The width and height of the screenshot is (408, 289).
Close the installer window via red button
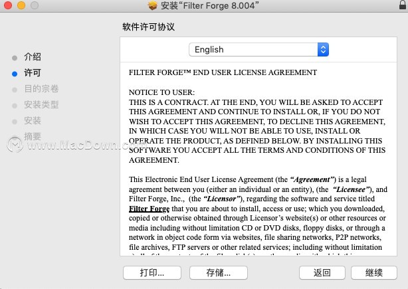click(x=8, y=5)
